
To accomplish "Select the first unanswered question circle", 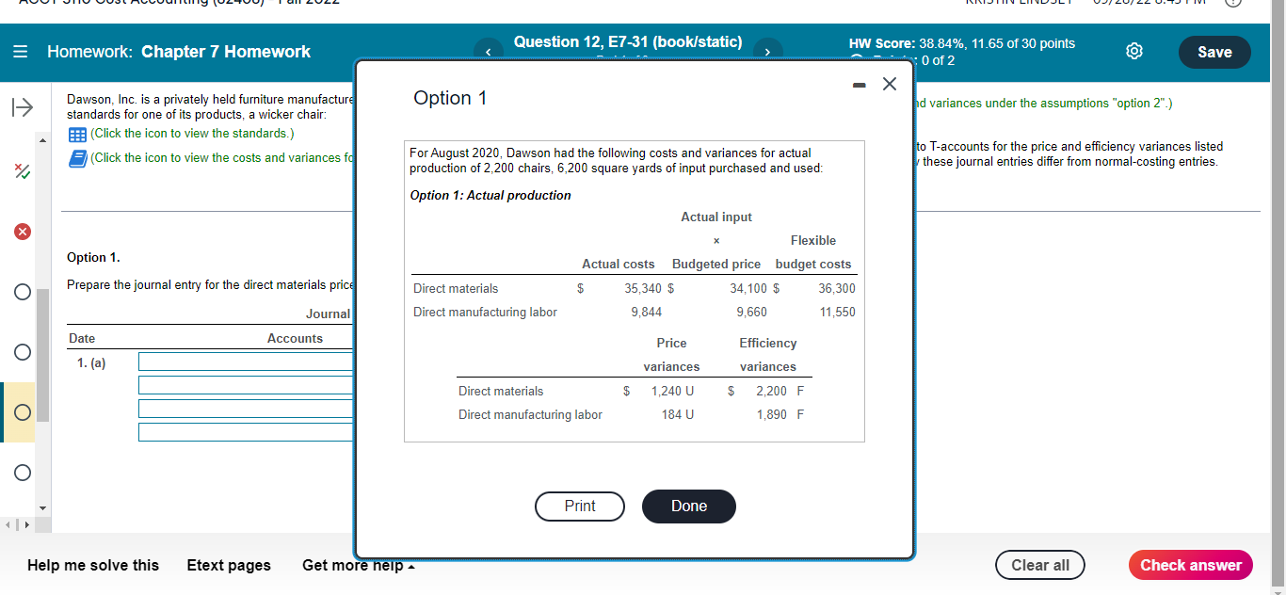I will [22, 293].
